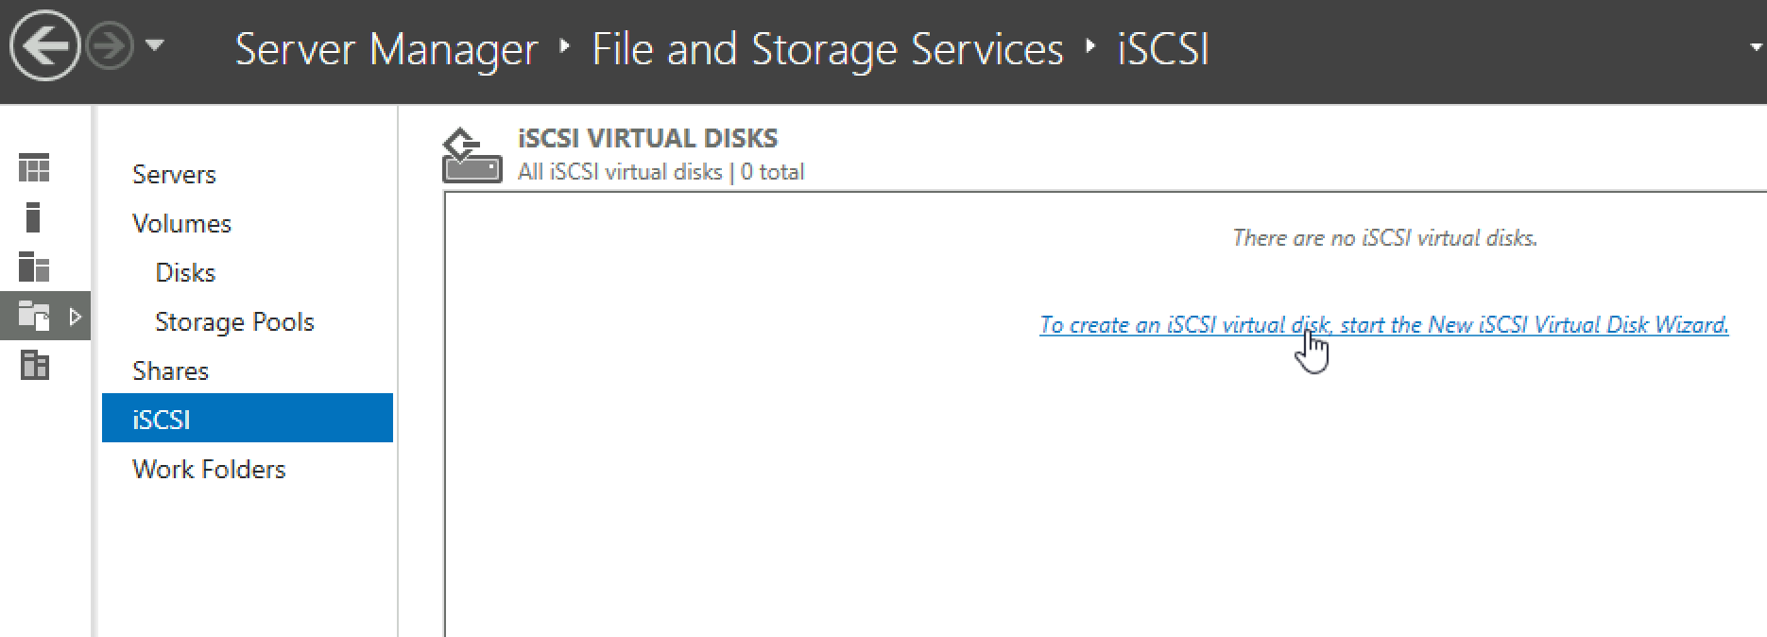The width and height of the screenshot is (1767, 637).
Task: Select the File and Storage Services icon
Action: [34, 316]
